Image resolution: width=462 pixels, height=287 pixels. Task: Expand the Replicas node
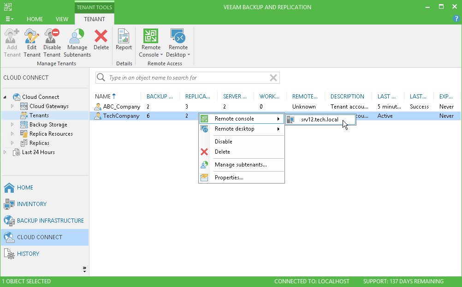(12, 143)
